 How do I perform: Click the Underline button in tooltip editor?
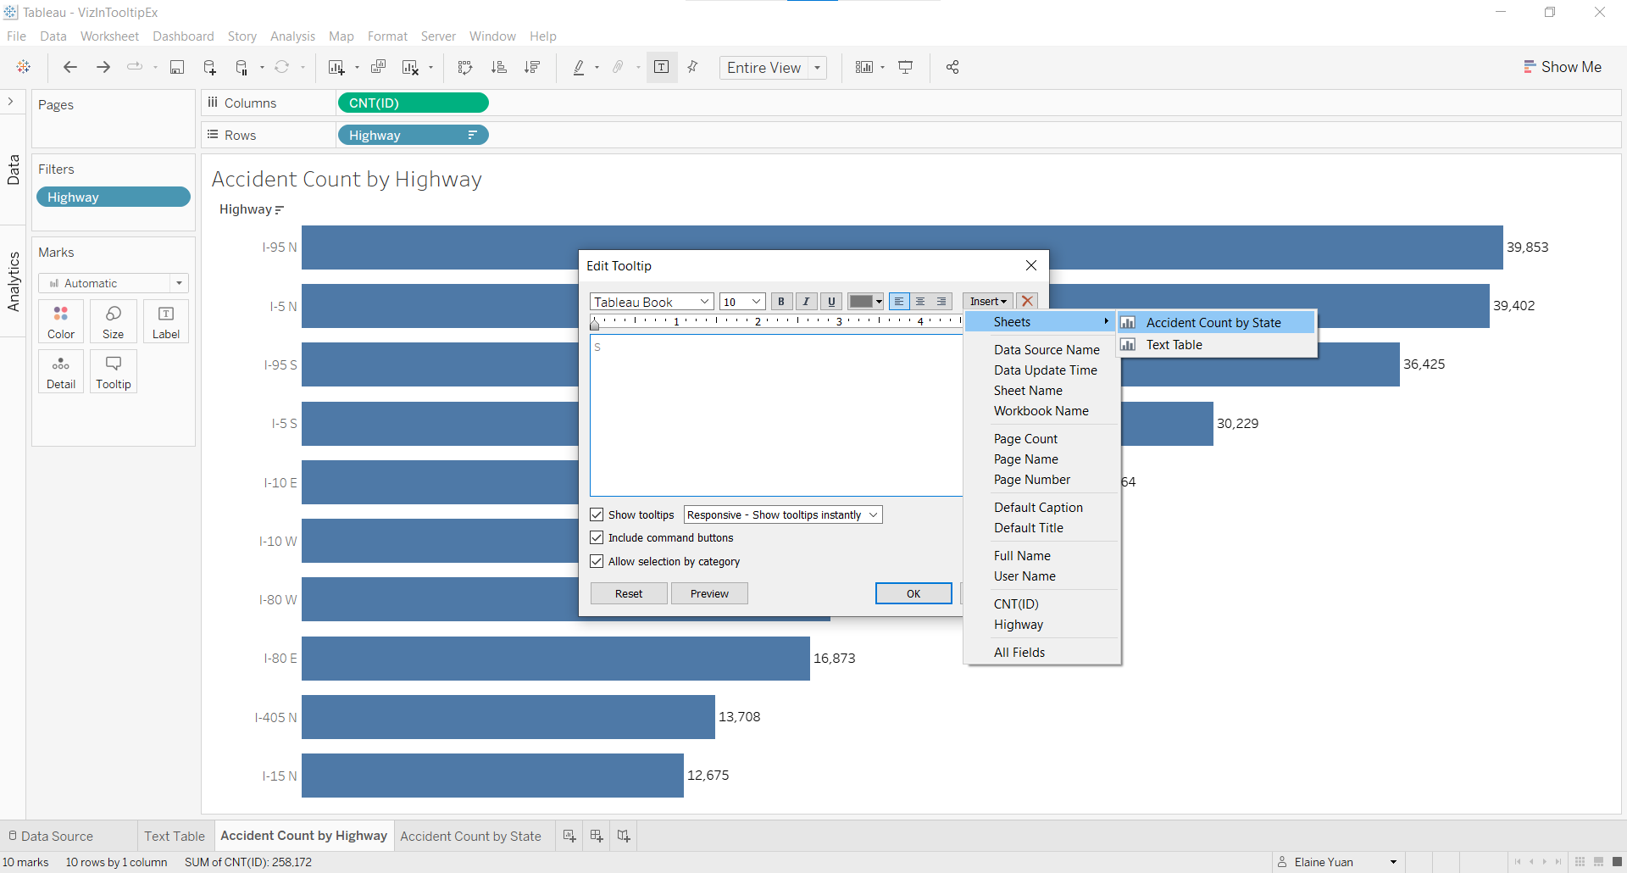pyautogui.click(x=831, y=302)
